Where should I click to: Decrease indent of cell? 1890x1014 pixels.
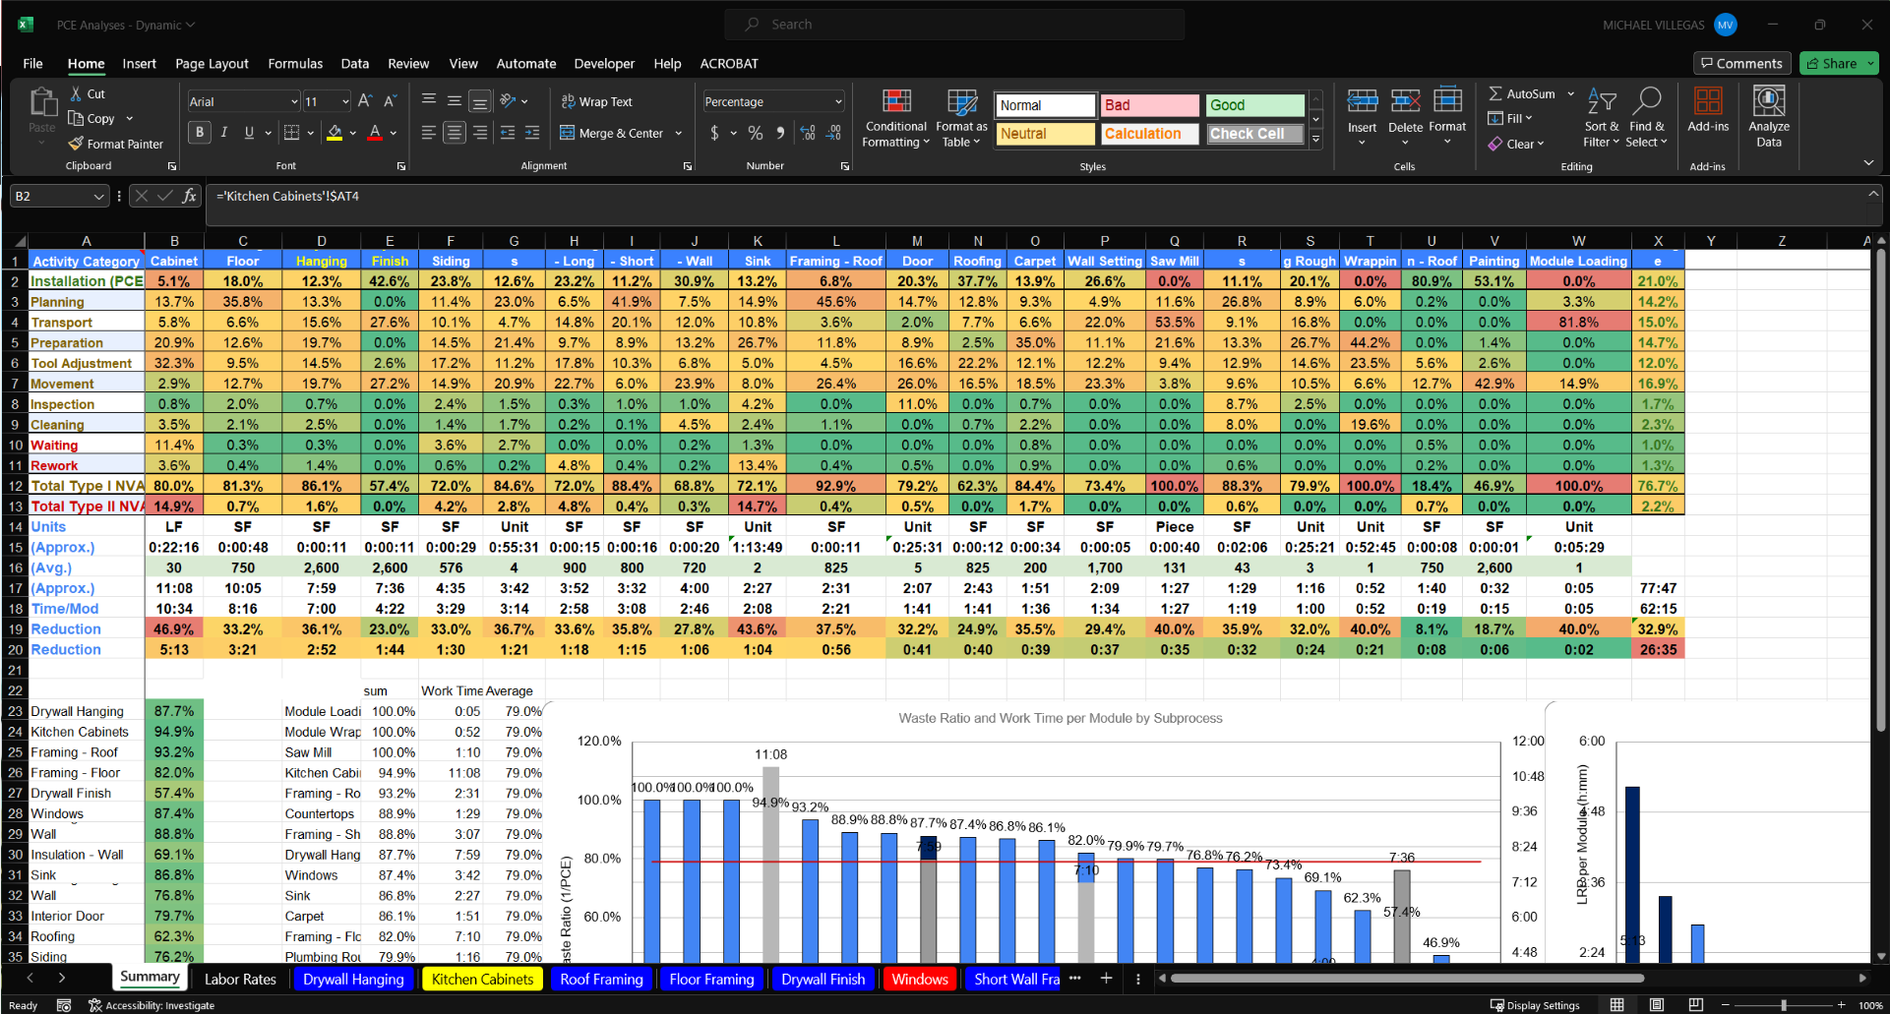tap(508, 133)
